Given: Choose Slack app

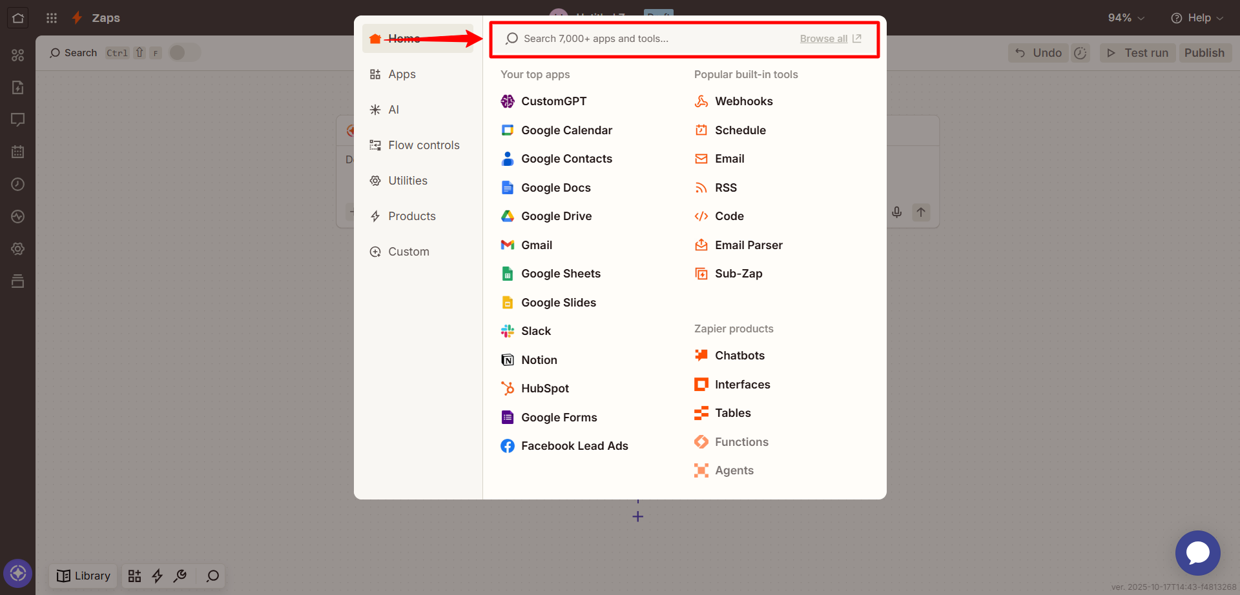Looking at the screenshot, I should tap(526, 331).
